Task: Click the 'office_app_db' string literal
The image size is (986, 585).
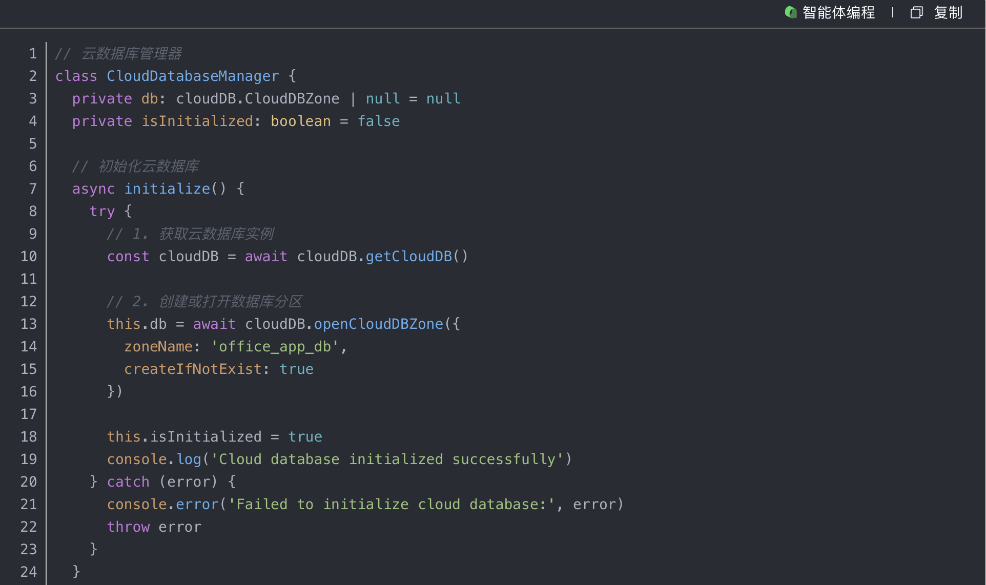Action: click(x=275, y=347)
